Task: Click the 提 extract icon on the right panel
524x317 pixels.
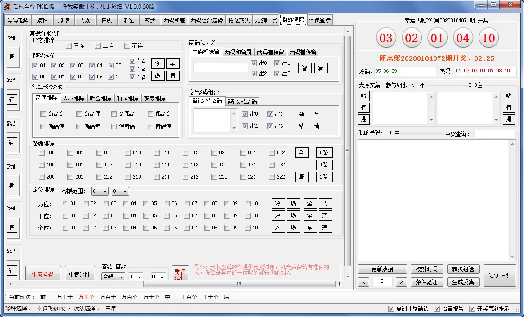Action: 363,119
